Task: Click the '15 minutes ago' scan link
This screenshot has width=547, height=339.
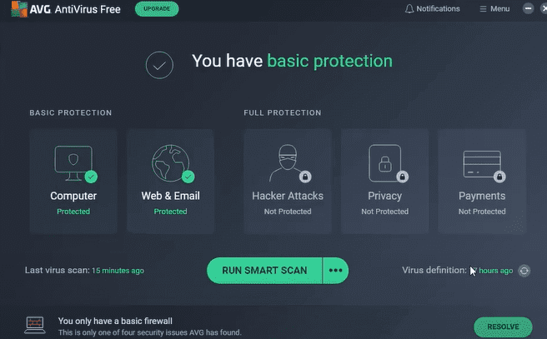Action: pos(118,271)
